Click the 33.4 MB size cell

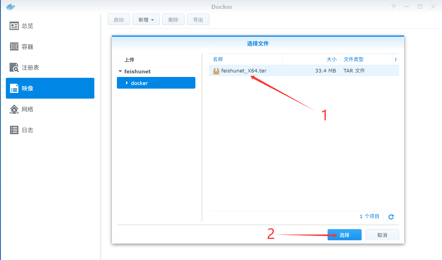coord(326,71)
